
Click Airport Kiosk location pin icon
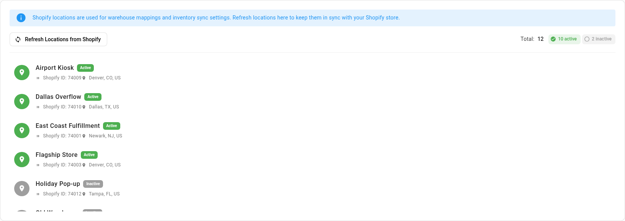tap(22, 73)
